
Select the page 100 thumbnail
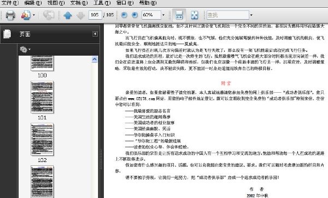[x=42, y=63]
